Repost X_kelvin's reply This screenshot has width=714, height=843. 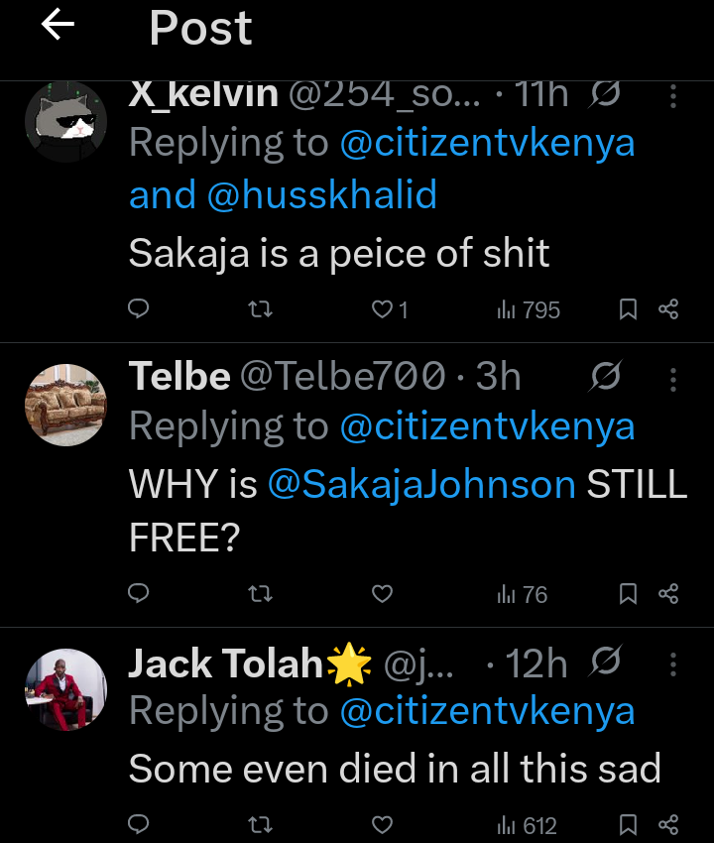pos(260,309)
